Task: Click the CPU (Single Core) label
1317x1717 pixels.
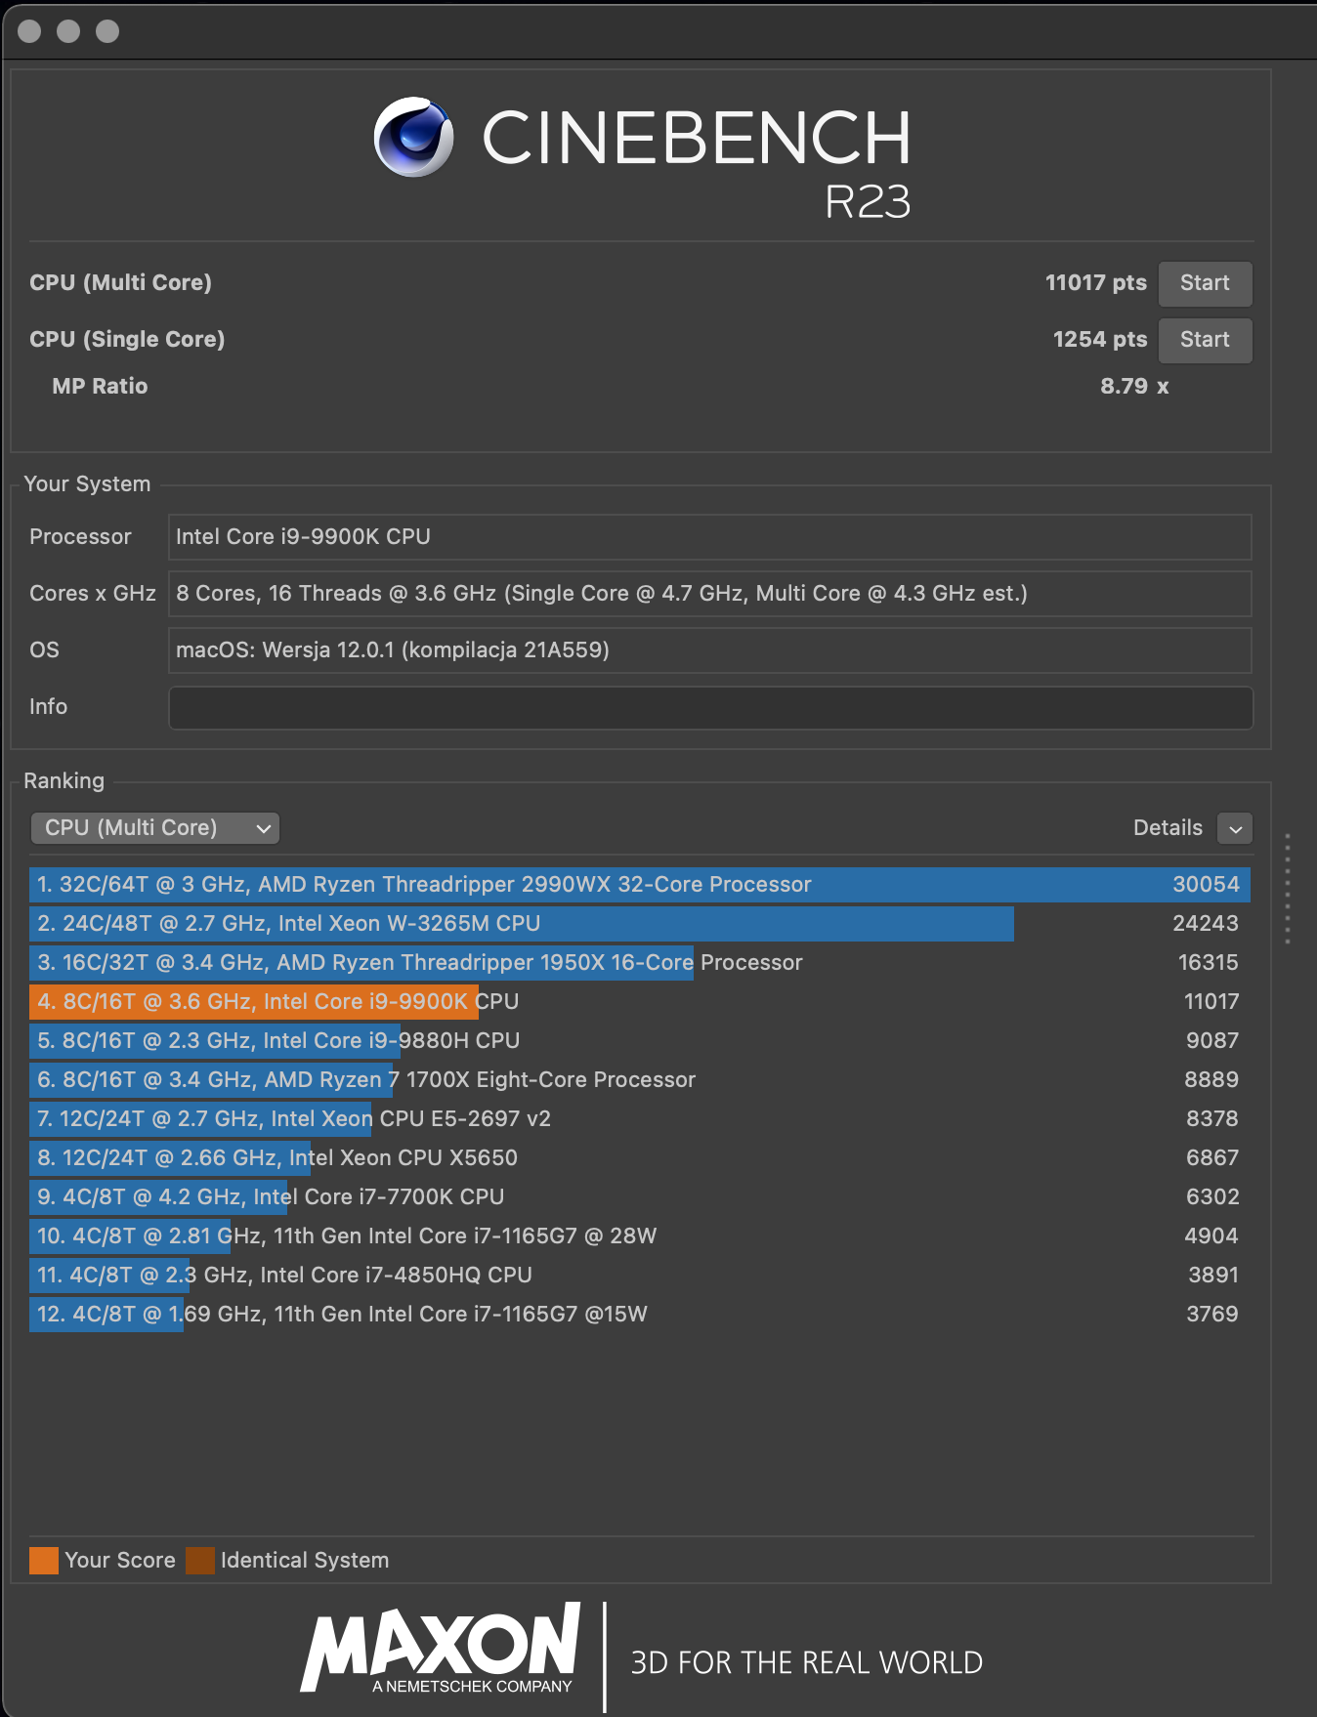Action: tap(127, 340)
